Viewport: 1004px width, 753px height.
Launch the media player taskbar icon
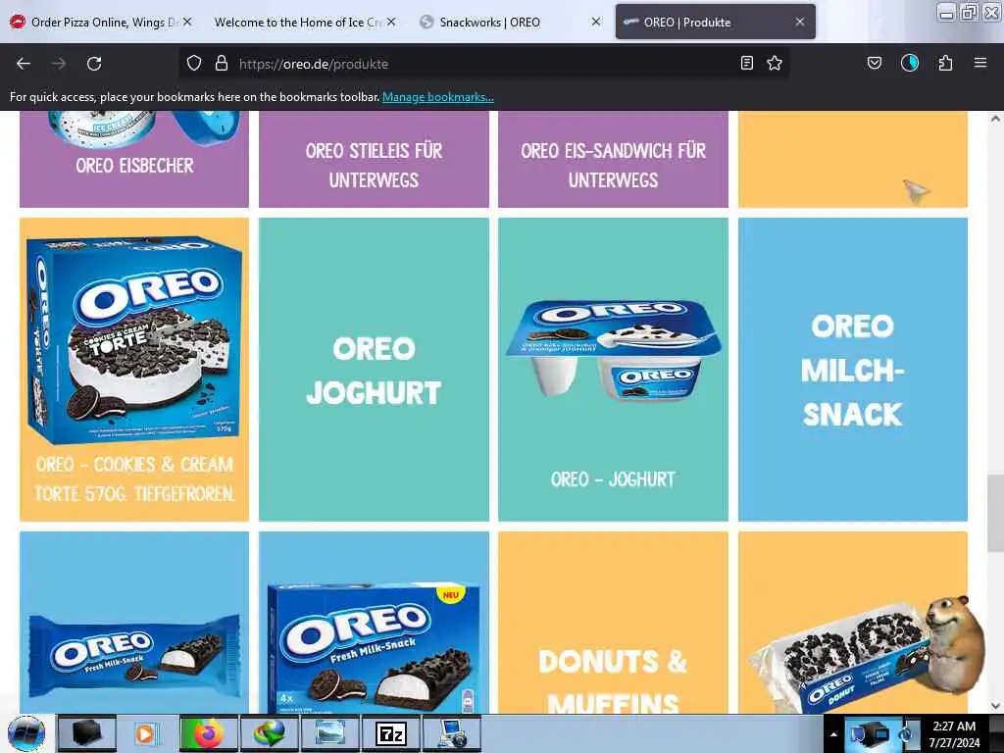[147, 733]
